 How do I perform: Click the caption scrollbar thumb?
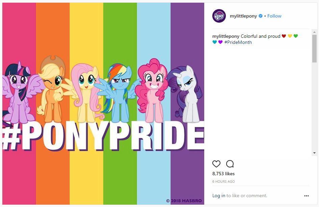click(x=314, y=49)
